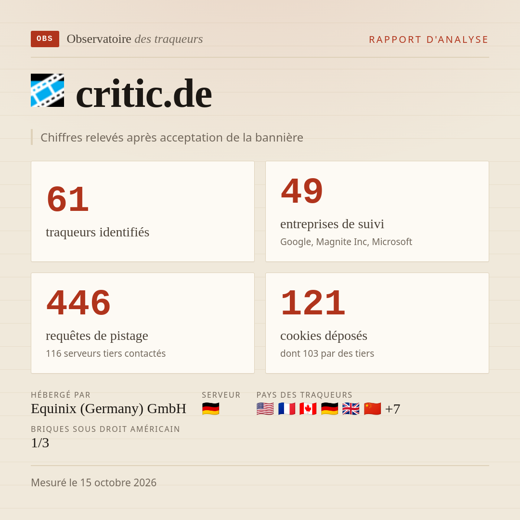Click the United States flag in tracker countries
The image size is (520, 520).
(265, 409)
